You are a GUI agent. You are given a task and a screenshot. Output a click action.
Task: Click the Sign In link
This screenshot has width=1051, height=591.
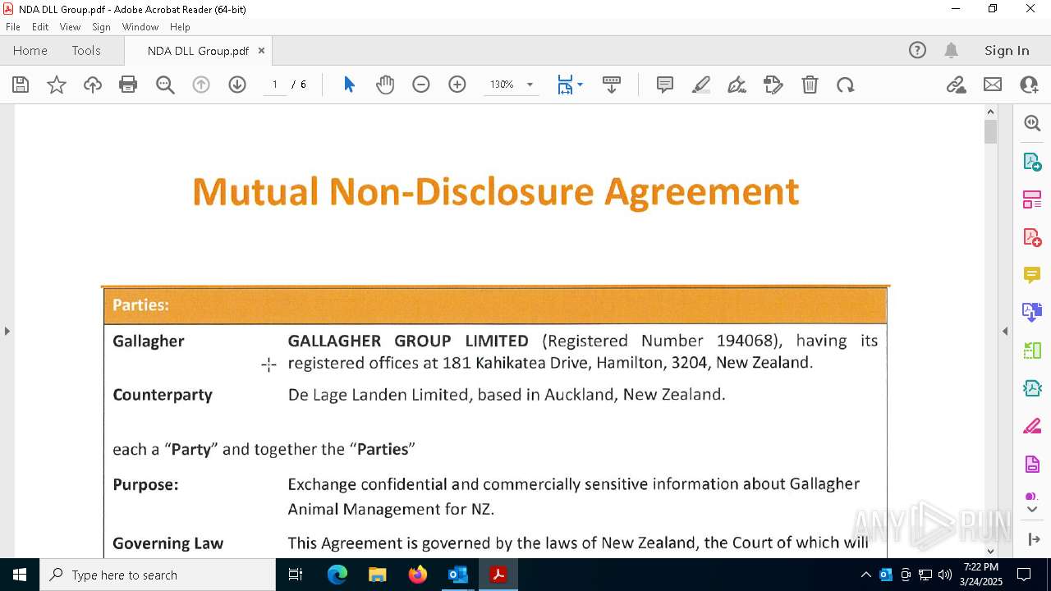[x=1007, y=50]
